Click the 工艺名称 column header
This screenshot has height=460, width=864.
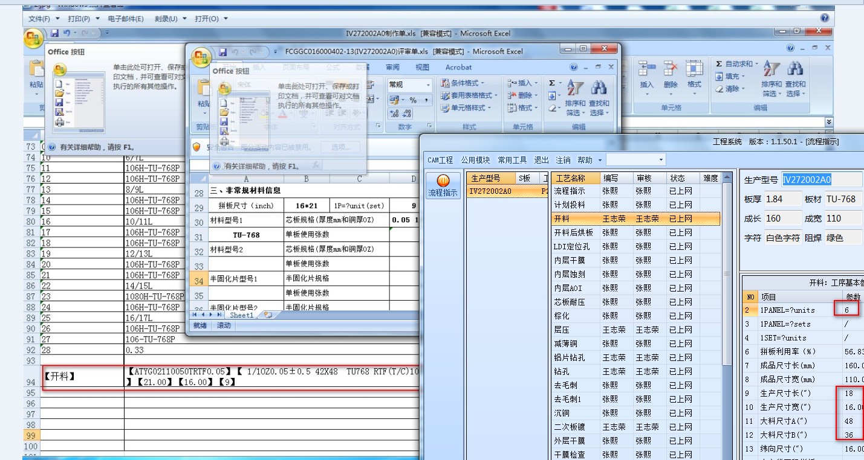(576, 178)
